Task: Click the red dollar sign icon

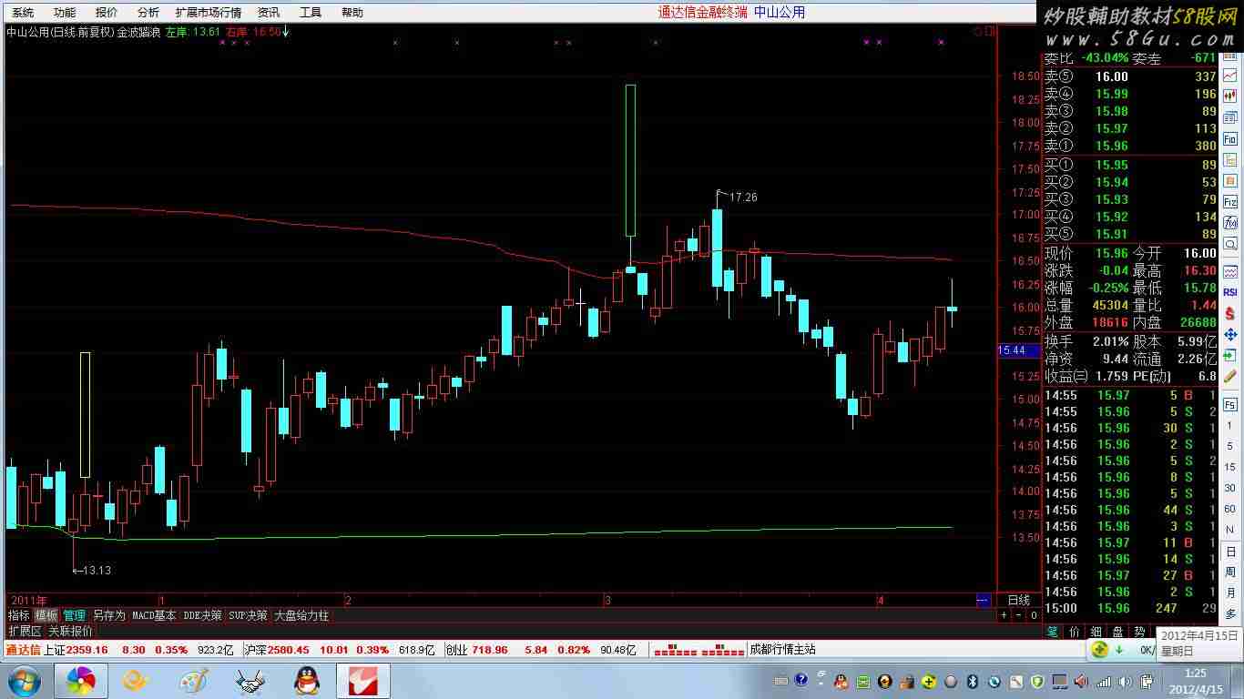Action: (x=1230, y=313)
